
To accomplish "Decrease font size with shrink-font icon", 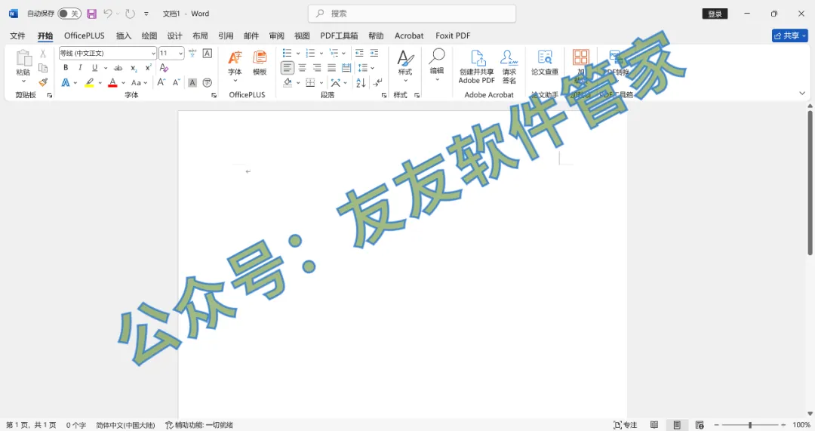I will click(176, 82).
